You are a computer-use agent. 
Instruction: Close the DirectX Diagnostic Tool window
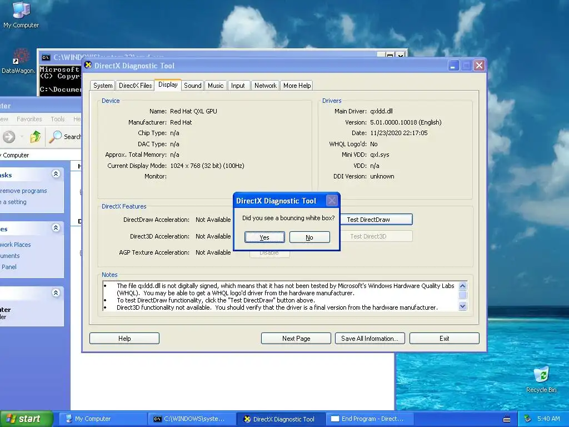pos(479,66)
